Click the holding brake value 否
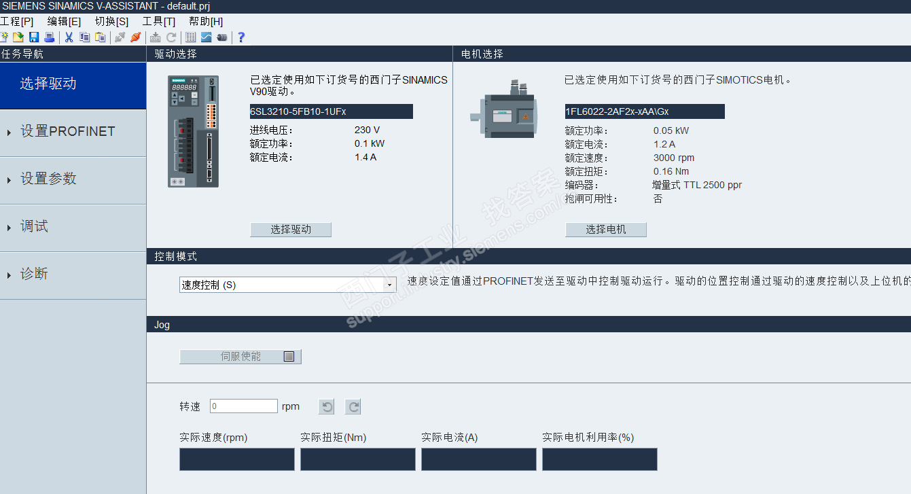Screen dimensions: 911x494 (658, 198)
